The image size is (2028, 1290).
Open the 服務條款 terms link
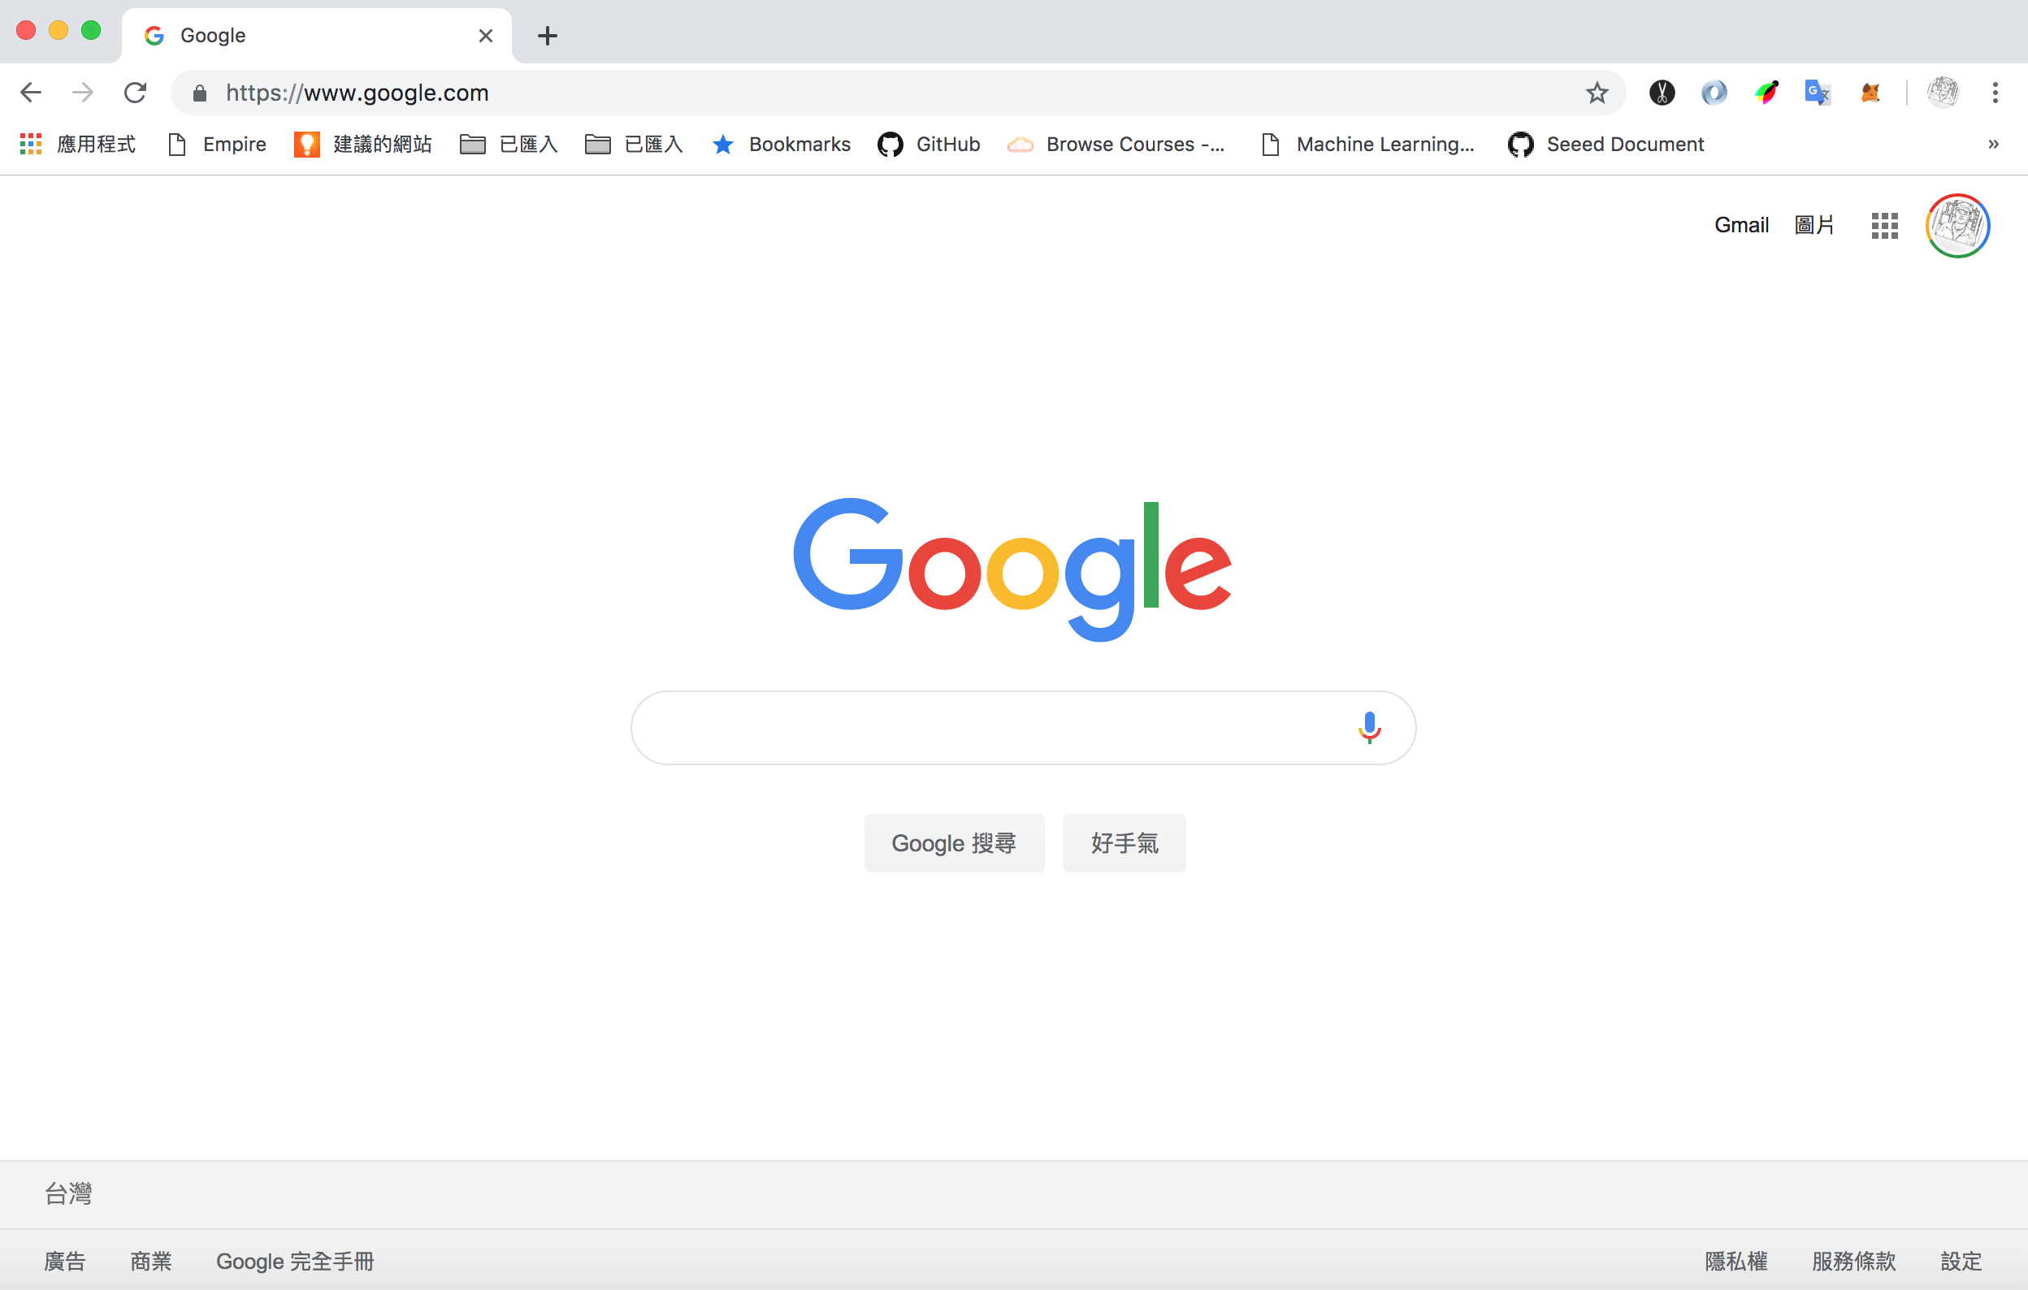click(1853, 1262)
